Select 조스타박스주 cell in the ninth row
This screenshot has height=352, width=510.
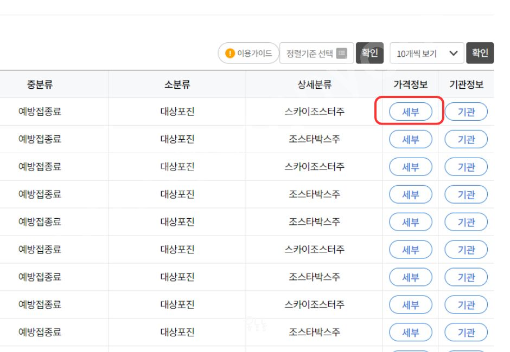tap(315, 332)
